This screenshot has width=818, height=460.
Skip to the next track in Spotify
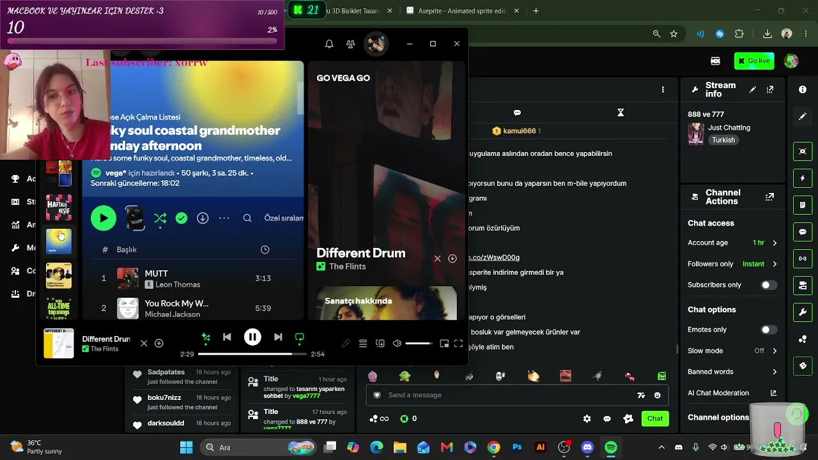(278, 337)
